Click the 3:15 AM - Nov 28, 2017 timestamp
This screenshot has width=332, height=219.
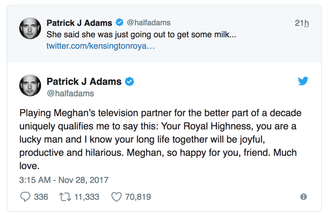tap(64, 180)
